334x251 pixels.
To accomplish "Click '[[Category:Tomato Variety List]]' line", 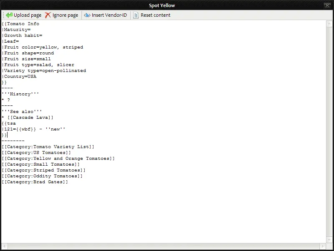I will click(48, 147).
